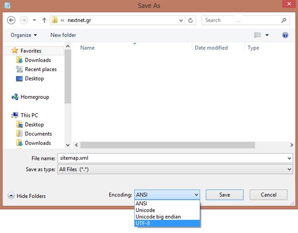Open Homegroup in navigation pane
The width and height of the screenshot is (298, 233).
34,97
